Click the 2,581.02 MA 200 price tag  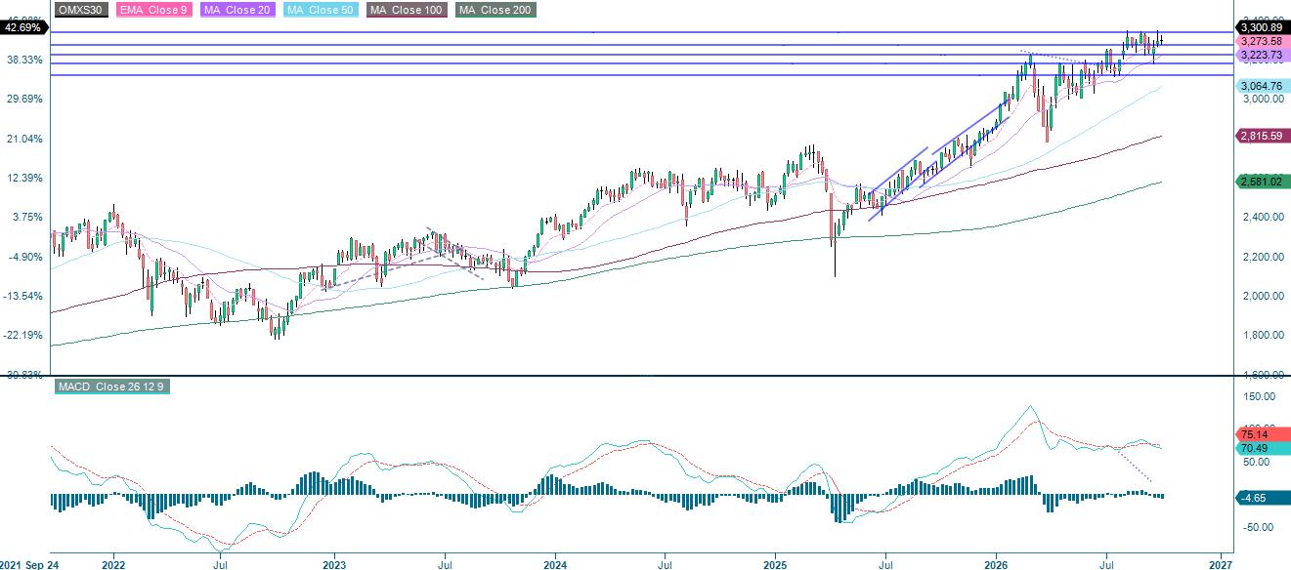click(x=1264, y=182)
